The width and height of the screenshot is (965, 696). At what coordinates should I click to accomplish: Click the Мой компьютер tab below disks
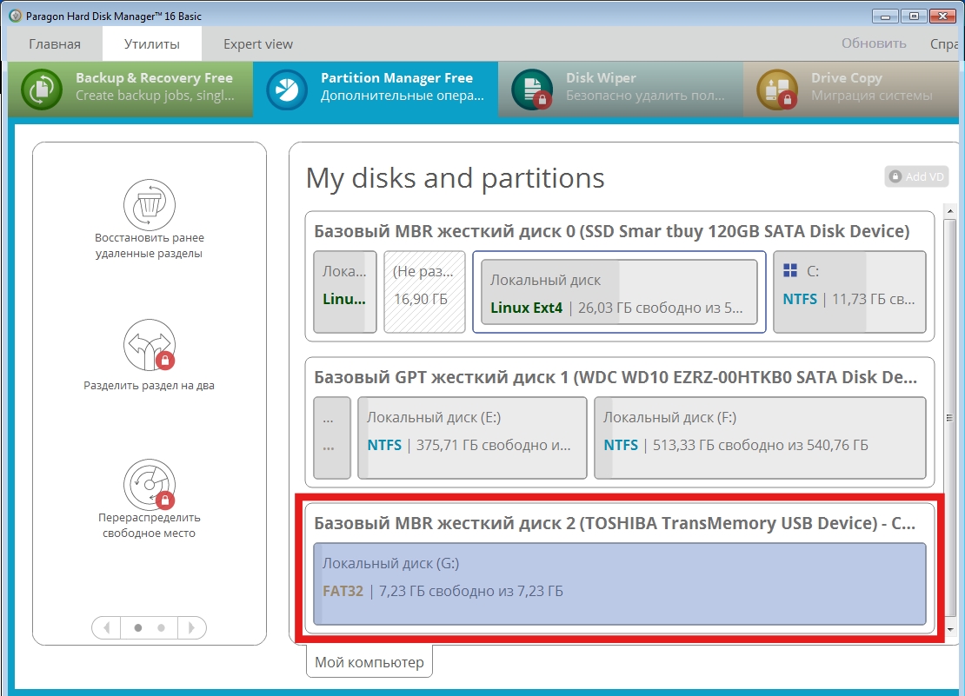[x=369, y=662]
